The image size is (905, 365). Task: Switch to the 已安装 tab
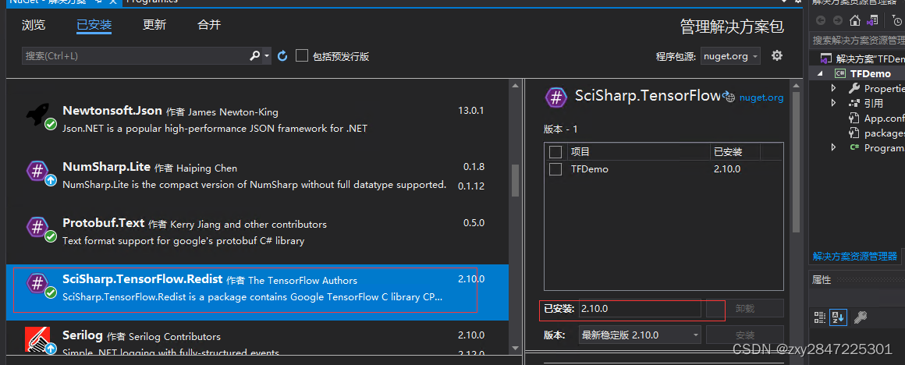coord(94,25)
